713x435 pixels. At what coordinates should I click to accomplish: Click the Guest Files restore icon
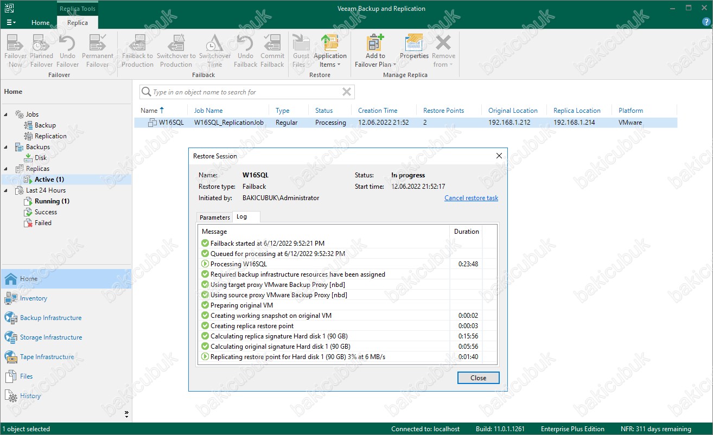tap(301, 50)
